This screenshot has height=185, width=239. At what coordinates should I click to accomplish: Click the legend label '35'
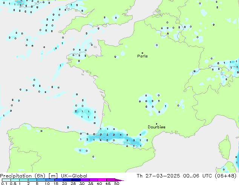point(90,183)
